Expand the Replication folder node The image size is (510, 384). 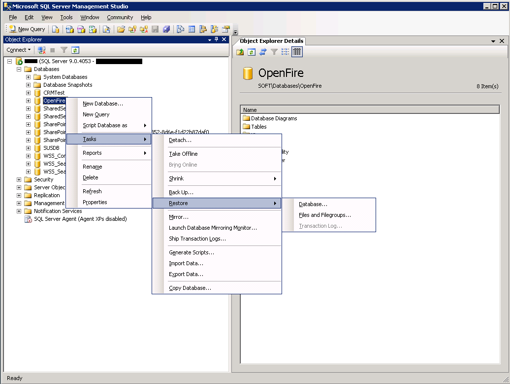tap(19, 195)
